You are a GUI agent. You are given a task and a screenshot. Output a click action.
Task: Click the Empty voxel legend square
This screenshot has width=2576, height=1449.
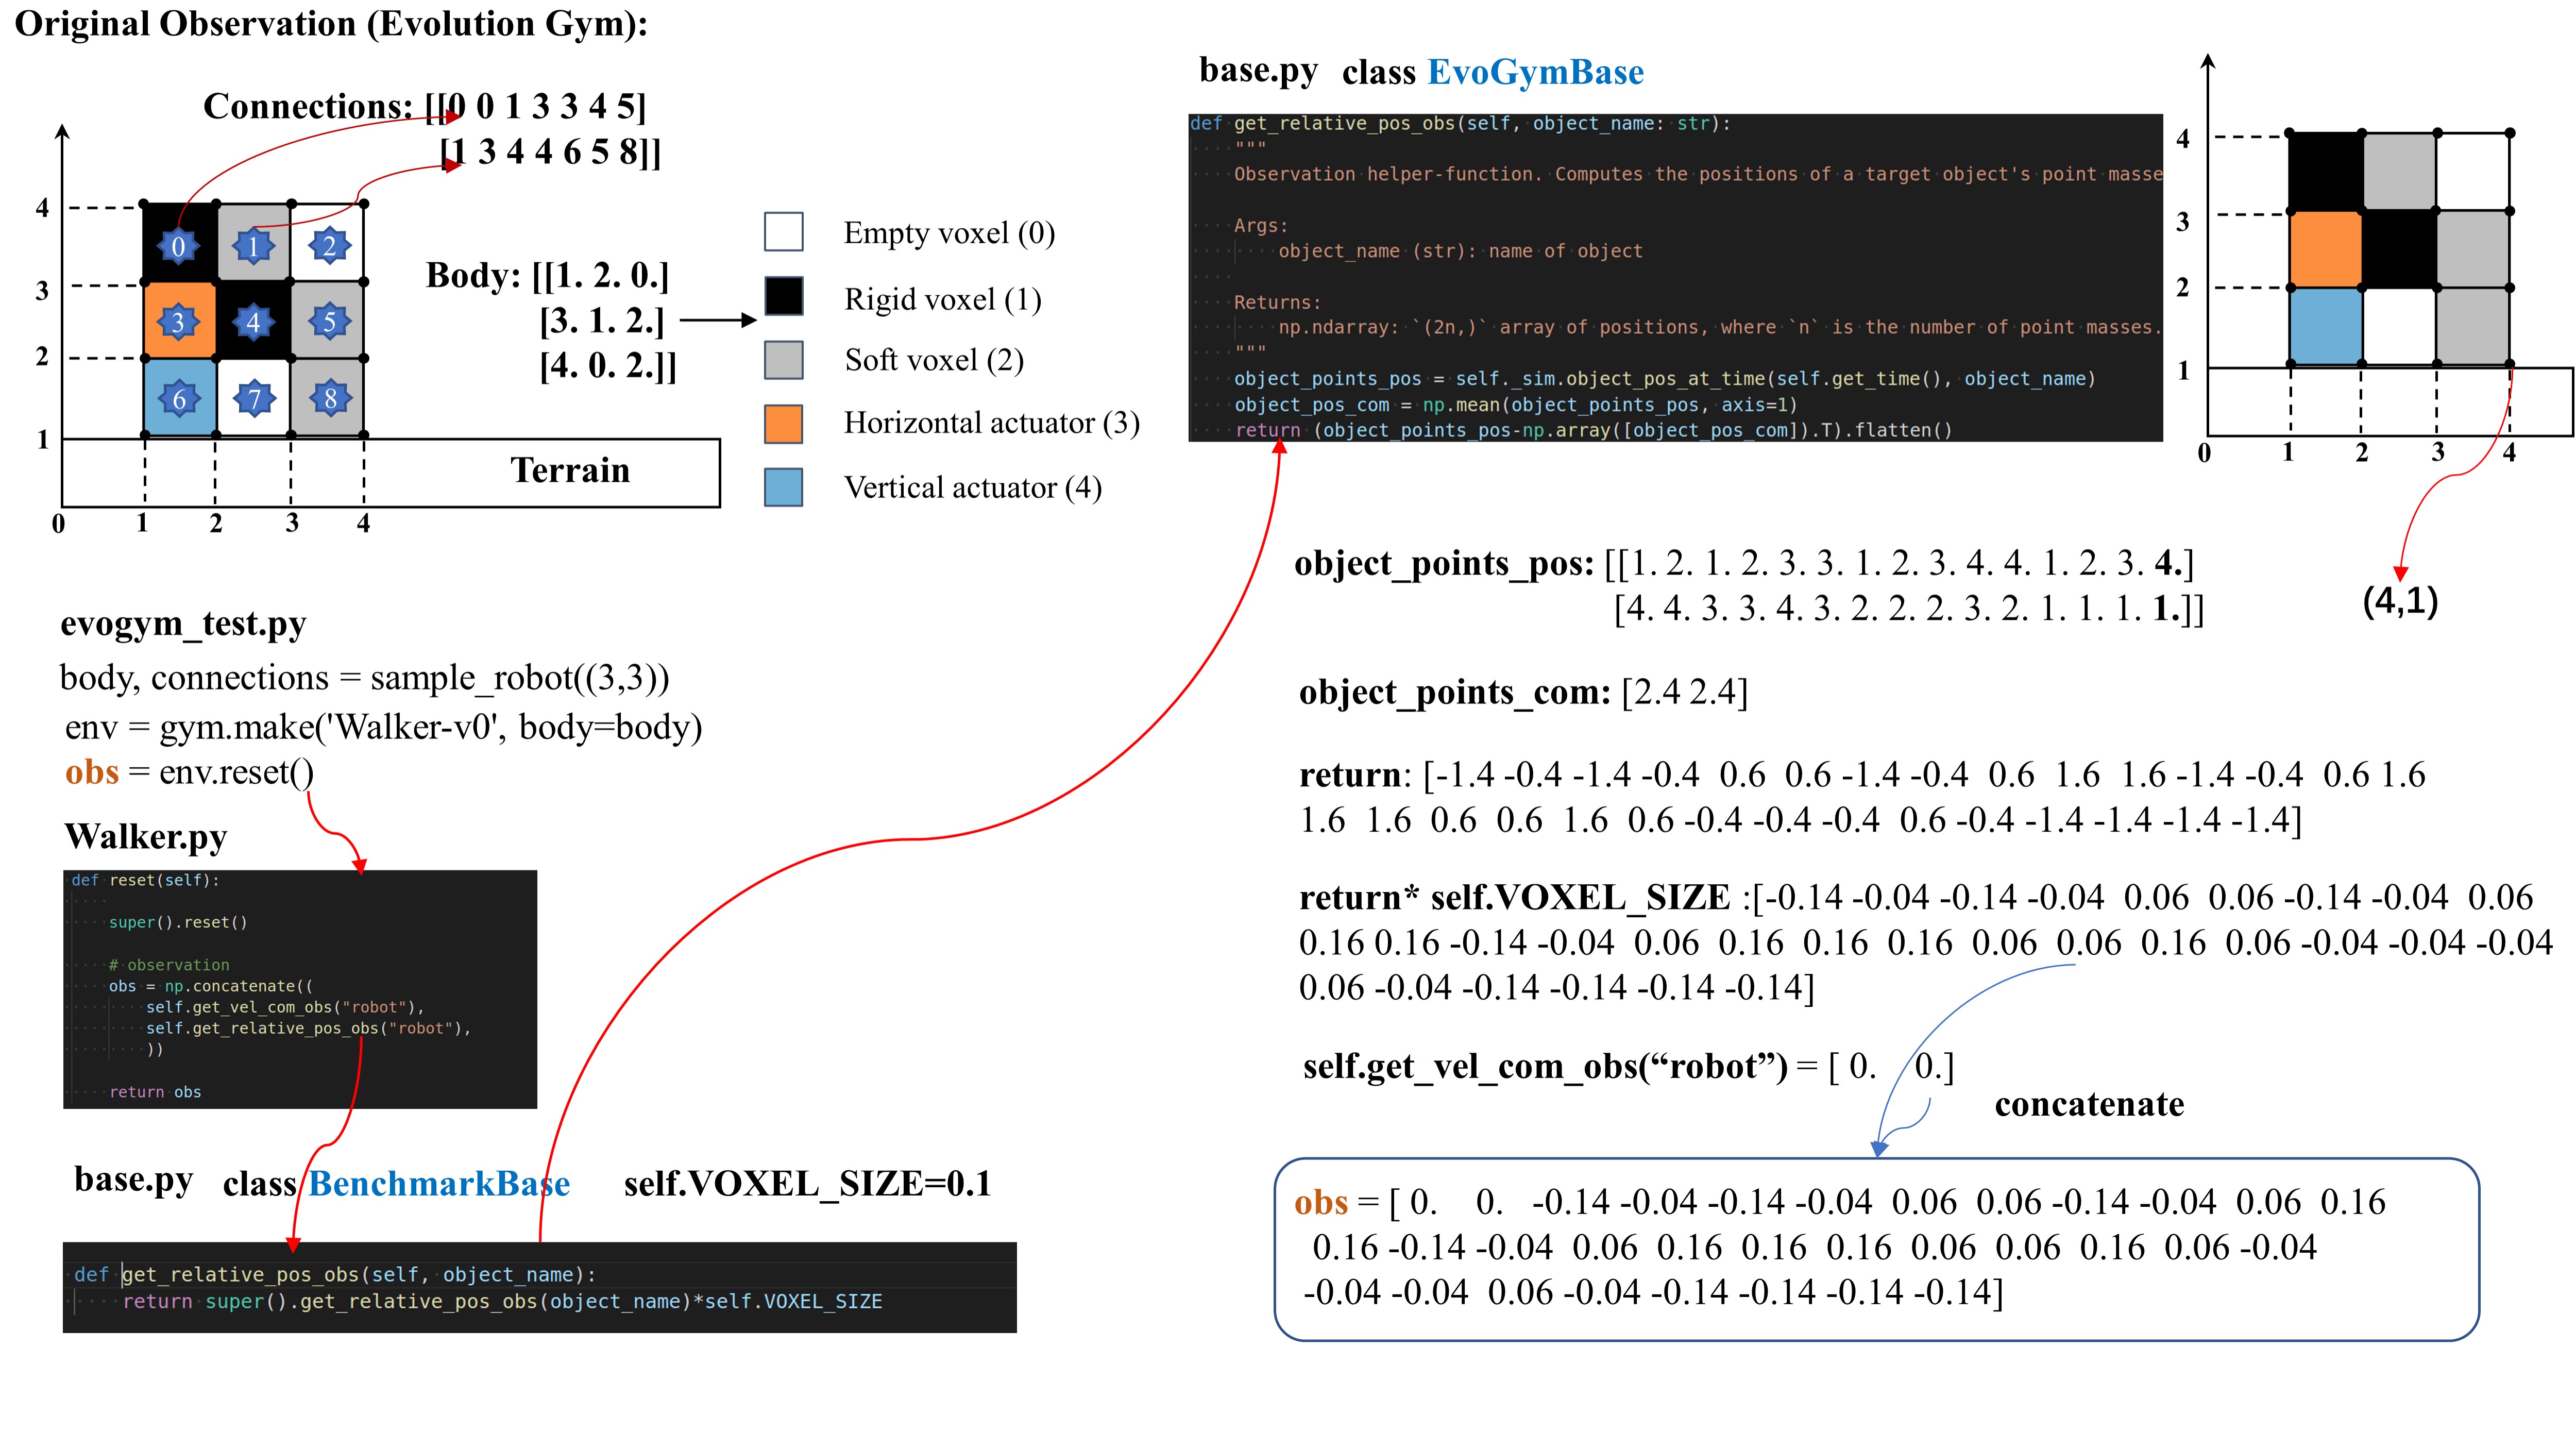783,232
